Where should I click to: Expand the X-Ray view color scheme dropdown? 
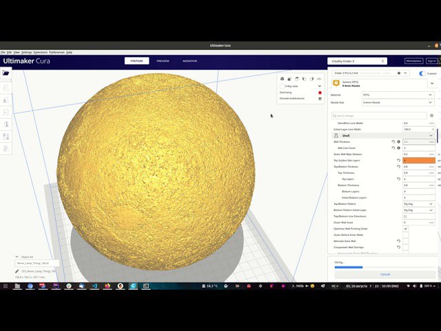point(320,86)
